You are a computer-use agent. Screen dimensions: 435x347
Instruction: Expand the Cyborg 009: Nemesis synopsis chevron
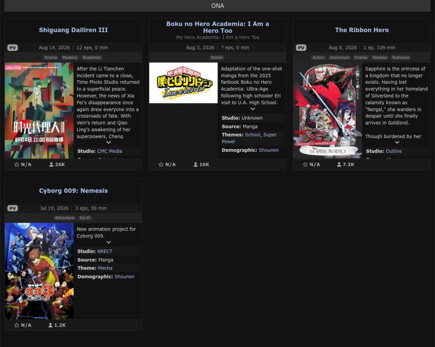click(x=108, y=242)
